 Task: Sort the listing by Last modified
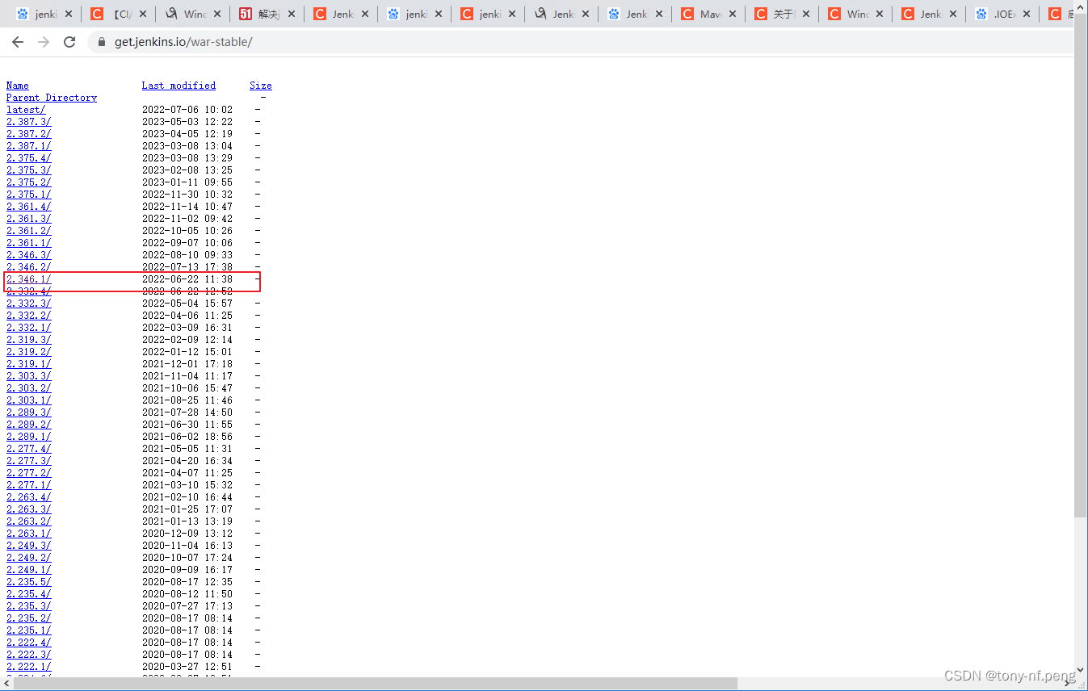click(x=179, y=85)
